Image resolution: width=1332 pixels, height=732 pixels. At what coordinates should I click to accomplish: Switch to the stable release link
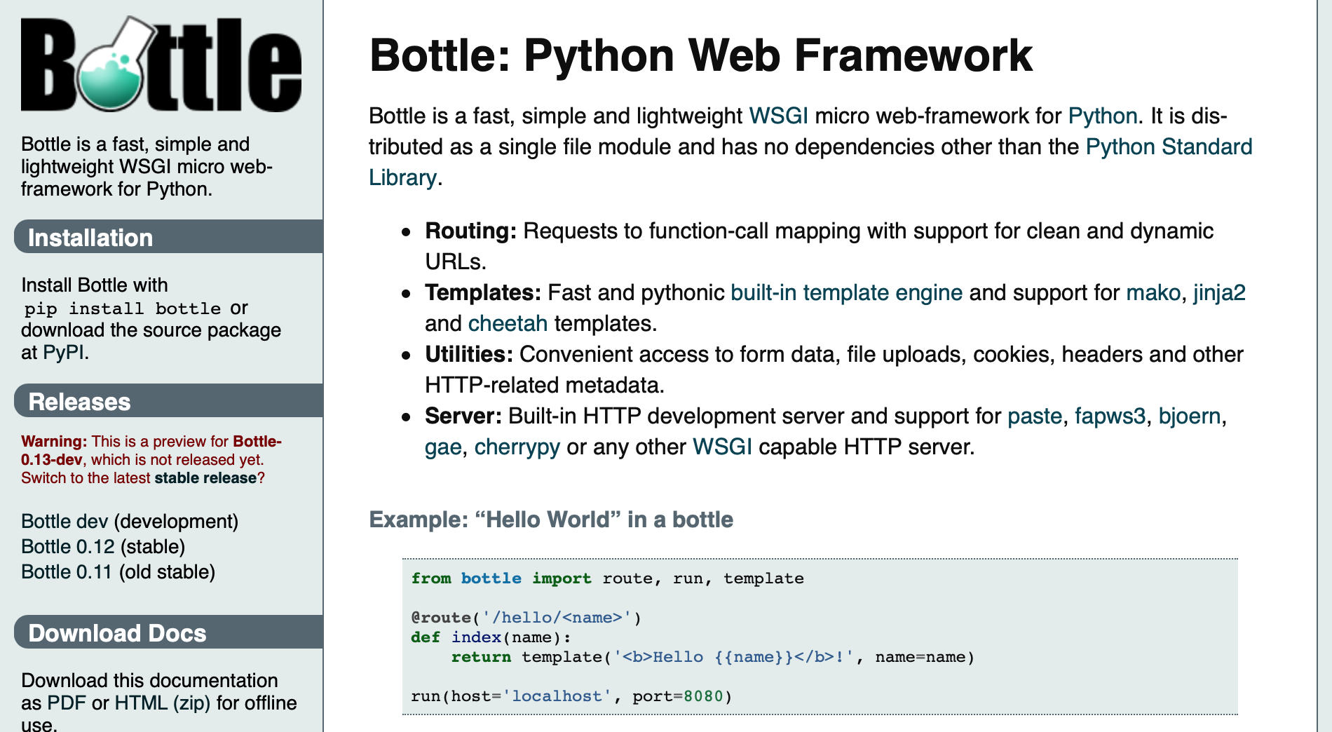click(x=205, y=478)
